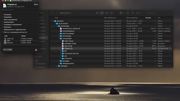Expand the Открывать в приложении section
The height and width of the screenshot is (101, 180).
[x=3, y=25]
